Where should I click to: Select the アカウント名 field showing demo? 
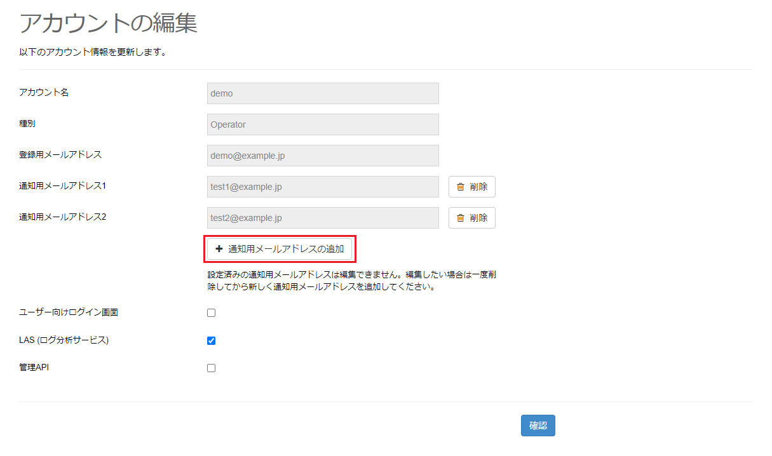click(x=323, y=93)
